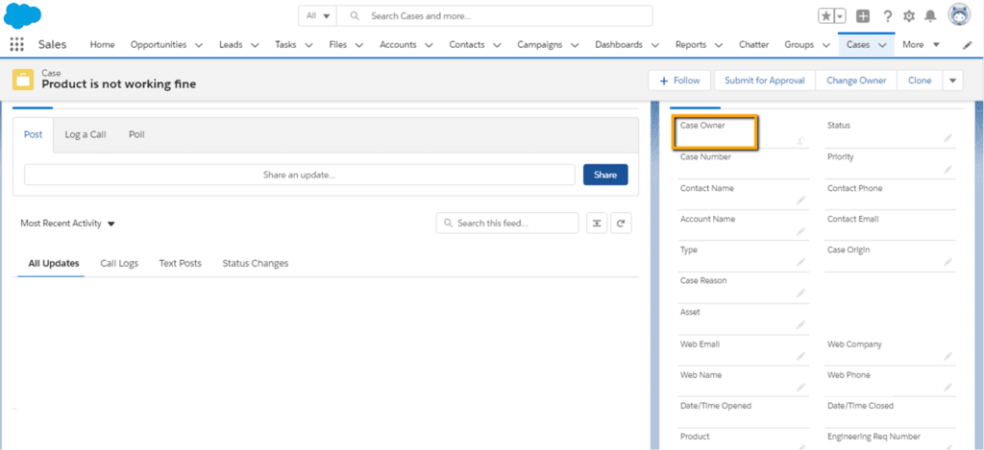Click the Search this feed field
Viewport: 984px width, 450px height.
[507, 224]
